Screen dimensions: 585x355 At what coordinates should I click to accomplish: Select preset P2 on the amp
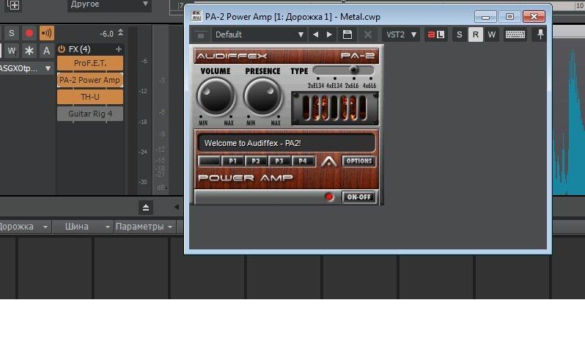click(256, 161)
